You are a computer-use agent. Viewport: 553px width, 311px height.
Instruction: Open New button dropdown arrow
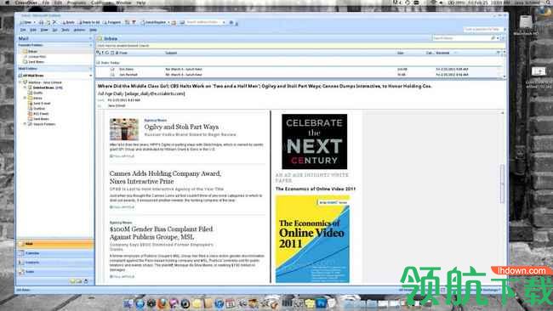[x=35, y=22]
